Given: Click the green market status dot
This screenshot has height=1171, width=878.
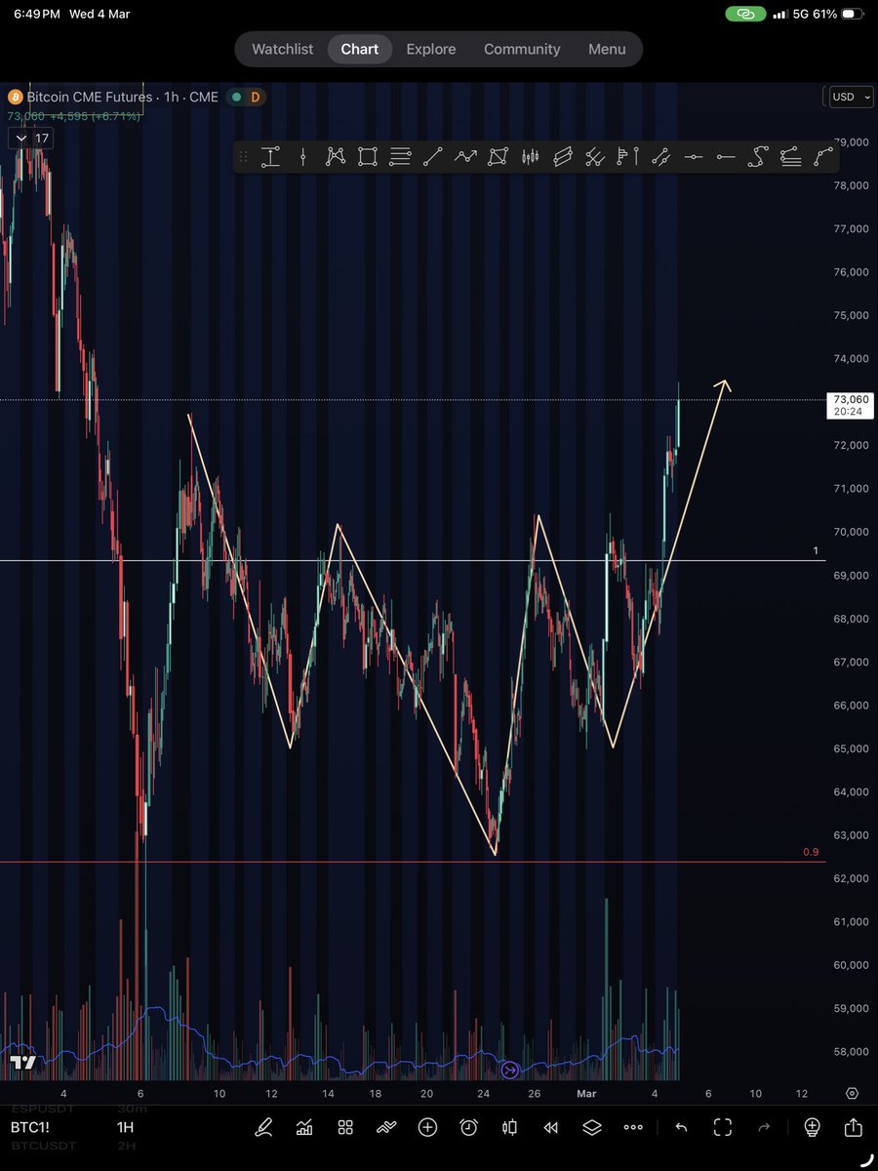Looking at the screenshot, I should click(235, 97).
